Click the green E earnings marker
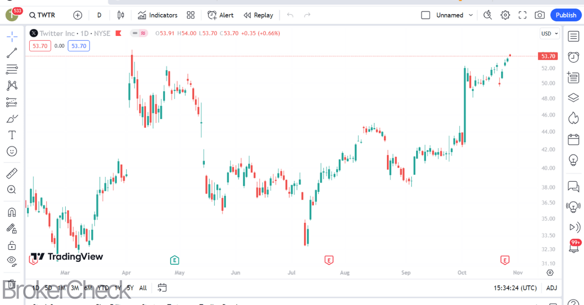This screenshot has height=305, width=584. coord(175,260)
